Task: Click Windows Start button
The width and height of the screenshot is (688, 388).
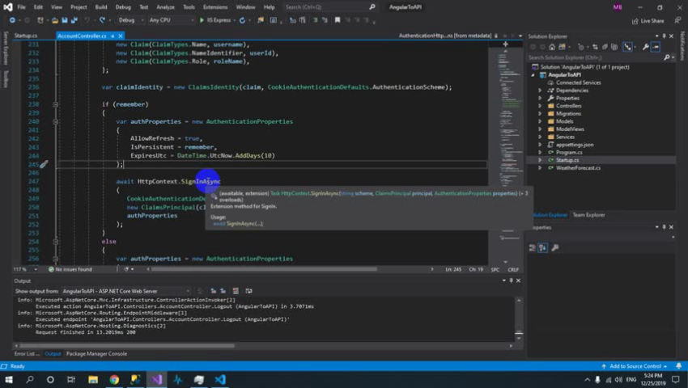Action: pos(9,380)
